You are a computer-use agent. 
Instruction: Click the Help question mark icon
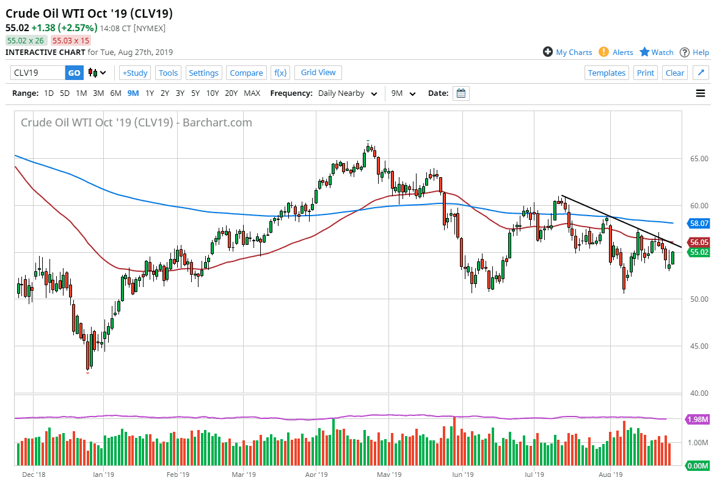685,52
